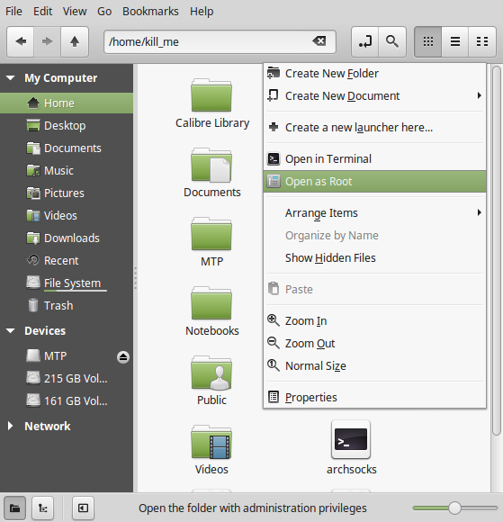Image resolution: width=503 pixels, height=522 pixels.
Task: Open the Notebooks folder
Action: pyautogui.click(x=211, y=311)
